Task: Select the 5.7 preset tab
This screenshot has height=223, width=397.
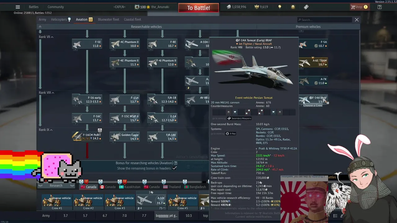Action: point(85,216)
